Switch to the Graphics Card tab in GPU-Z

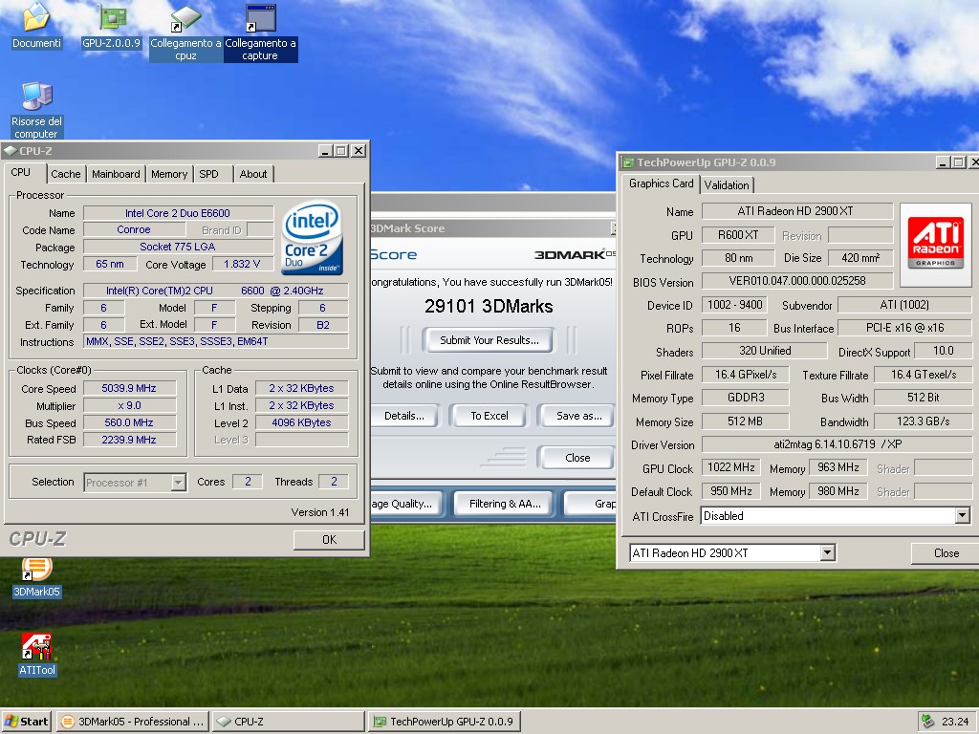pos(662,183)
